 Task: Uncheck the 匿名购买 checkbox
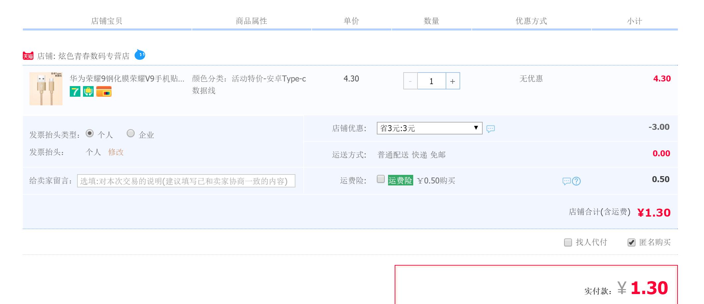coord(631,242)
